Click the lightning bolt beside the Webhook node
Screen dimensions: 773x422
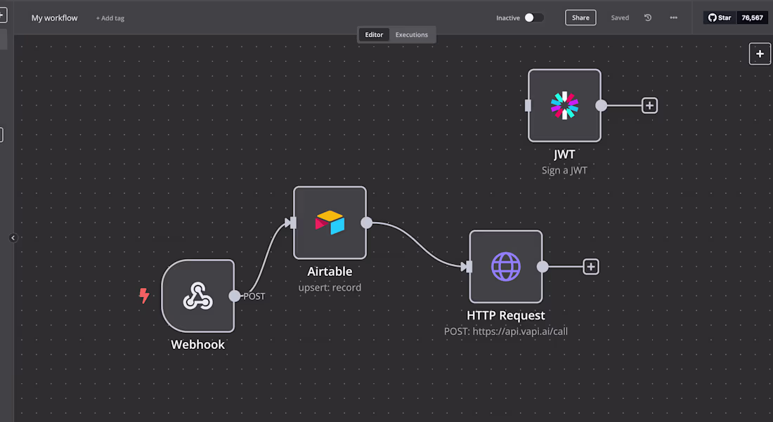pyautogui.click(x=145, y=296)
